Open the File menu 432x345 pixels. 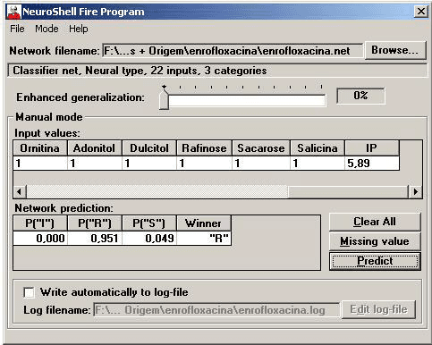tap(17, 29)
